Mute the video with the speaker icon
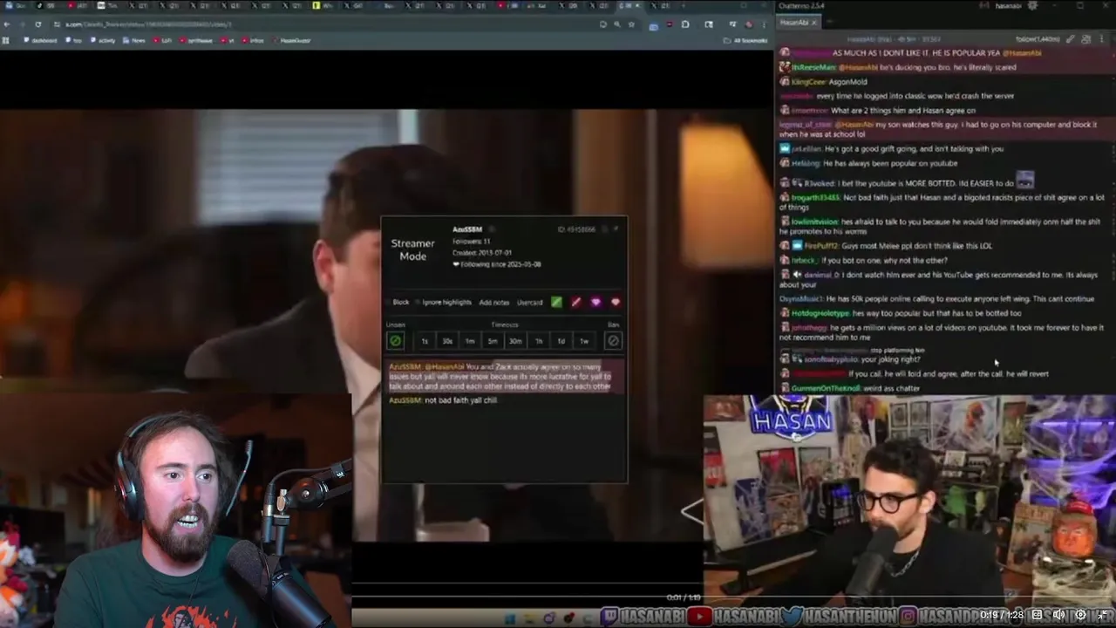 1058,615
